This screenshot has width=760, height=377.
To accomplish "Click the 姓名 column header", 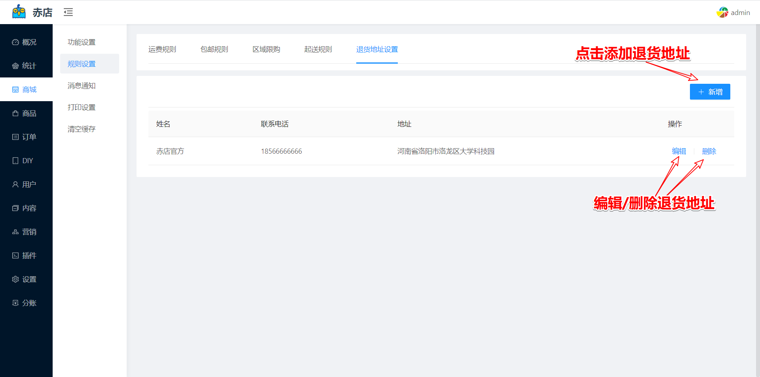I will pyautogui.click(x=163, y=124).
